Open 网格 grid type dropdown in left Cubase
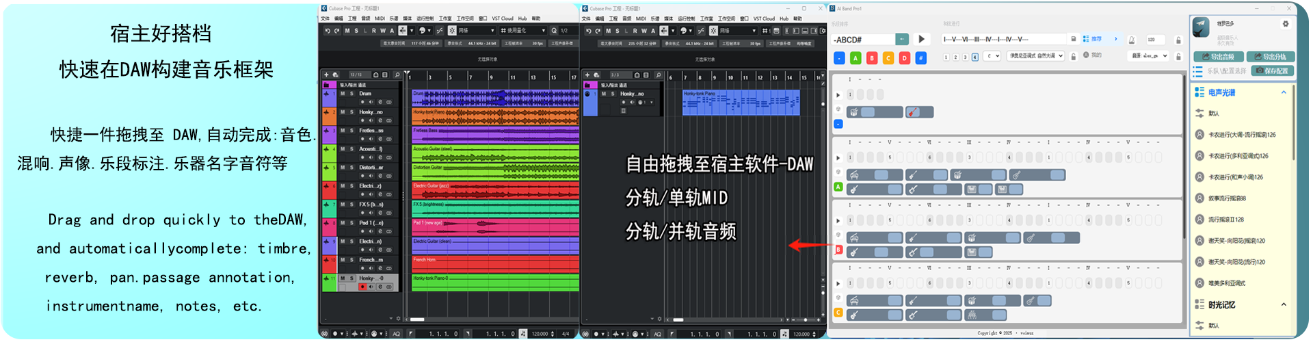The height and width of the screenshot is (342, 1313). tap(476, 31)
